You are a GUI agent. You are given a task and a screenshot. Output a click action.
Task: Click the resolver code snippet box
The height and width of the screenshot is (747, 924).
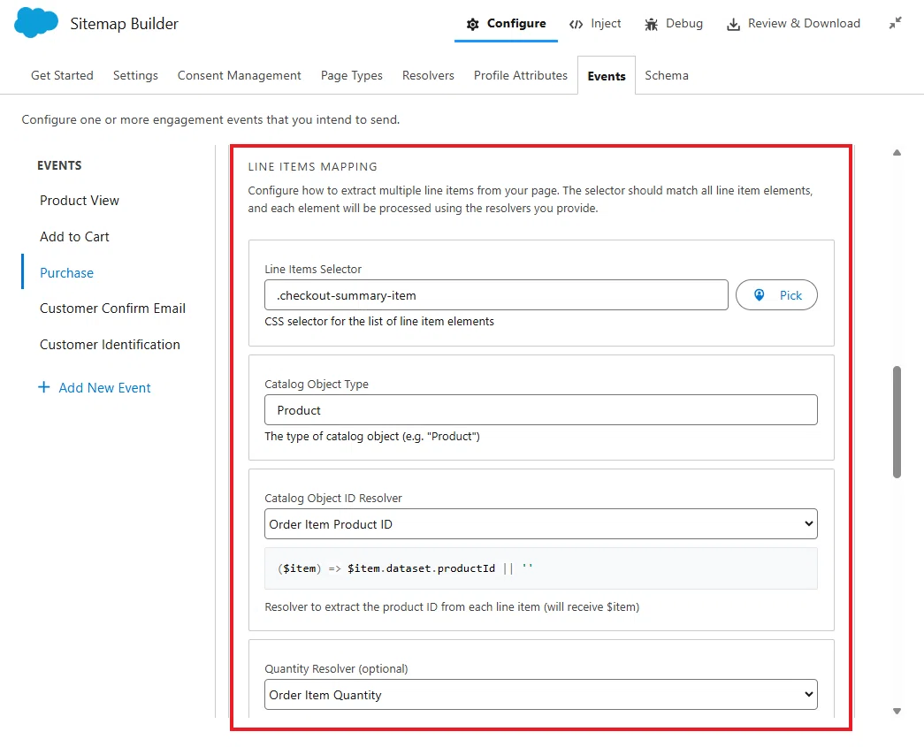click(541, 568)
